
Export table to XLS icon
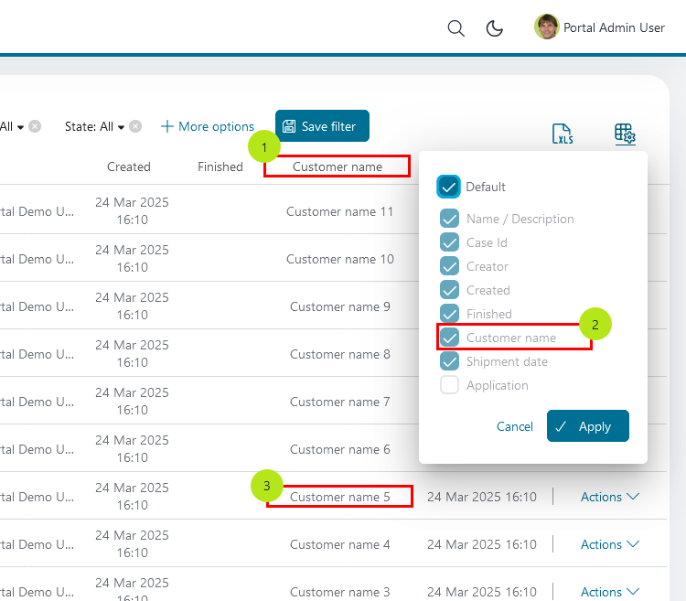(x=563, y=134)
